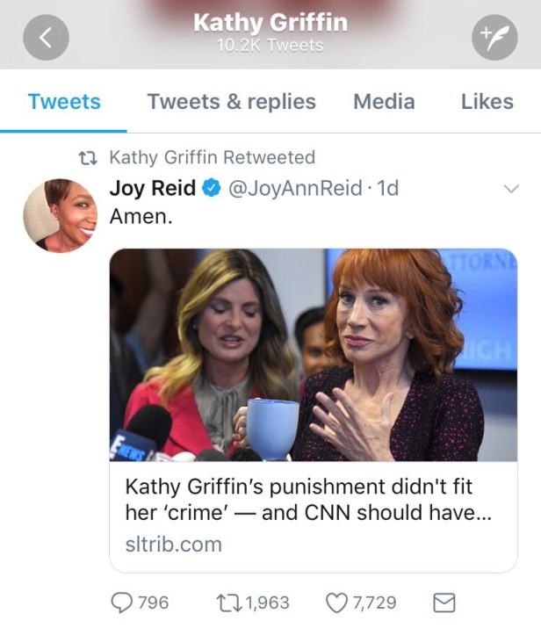Click the reply speech bubble icon
Image resolution: width=541 pixels, height=628 pixels.
tap(121, 603)
